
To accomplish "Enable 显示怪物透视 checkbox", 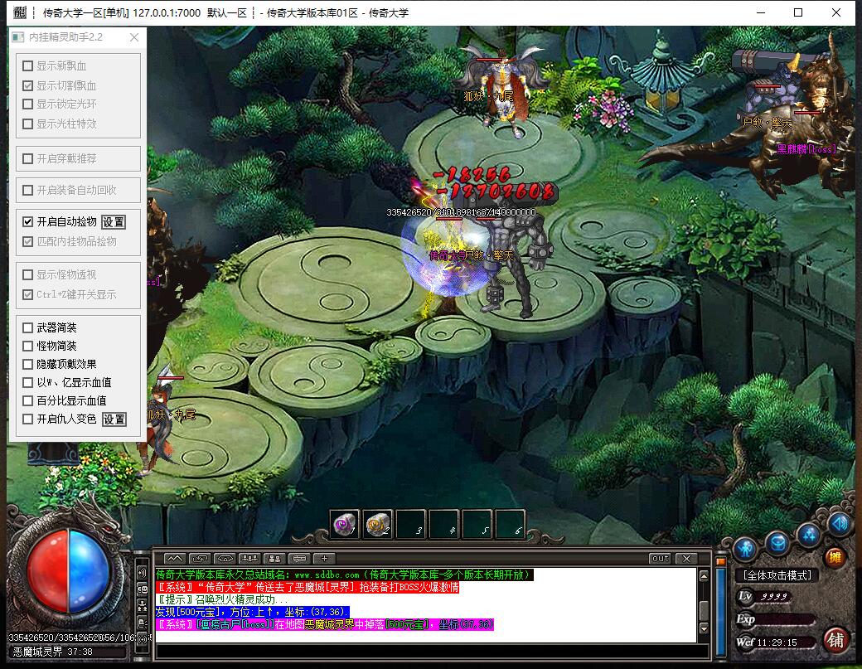I will [27, 275].
